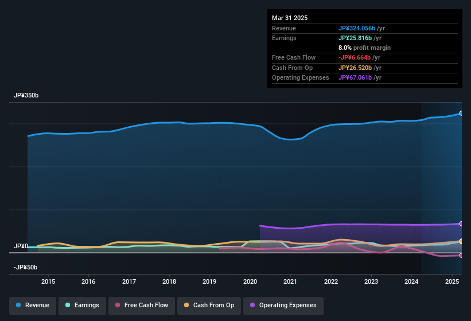Screen dimensions: 471x321
Task: Click the JP¥26.520b cash from op value
Action: pyautogui.click(x=355, y=68)
